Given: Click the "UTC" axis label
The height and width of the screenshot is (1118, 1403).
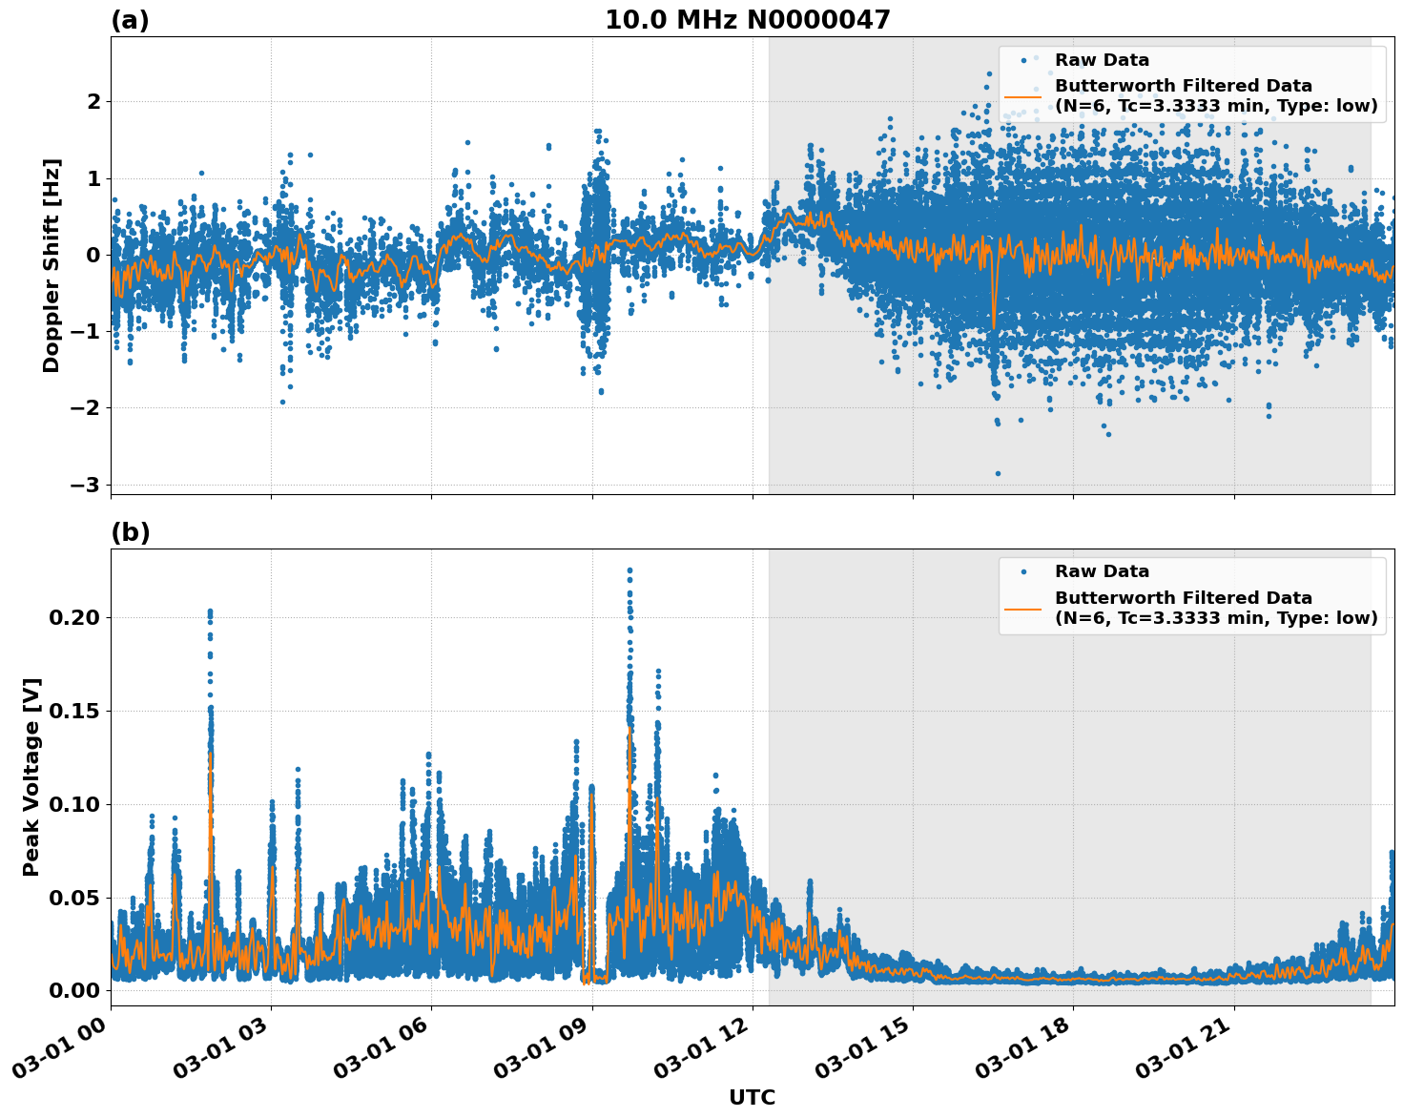Looking at the screenshot, I should [x=751, y=1097].
